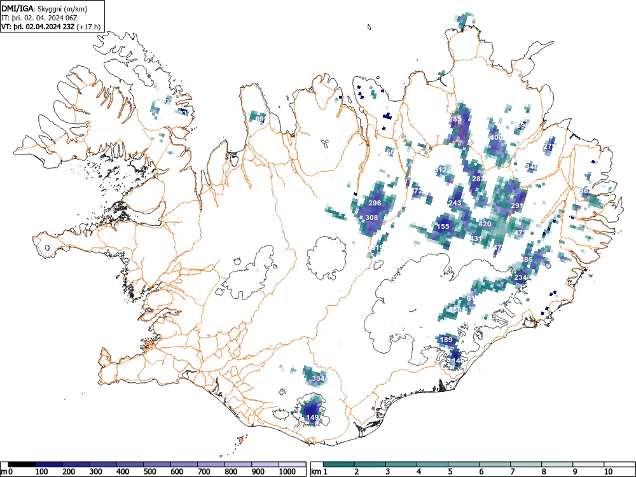
Task: Click the '308' visibility value on the map
Action: pos(371,218)
